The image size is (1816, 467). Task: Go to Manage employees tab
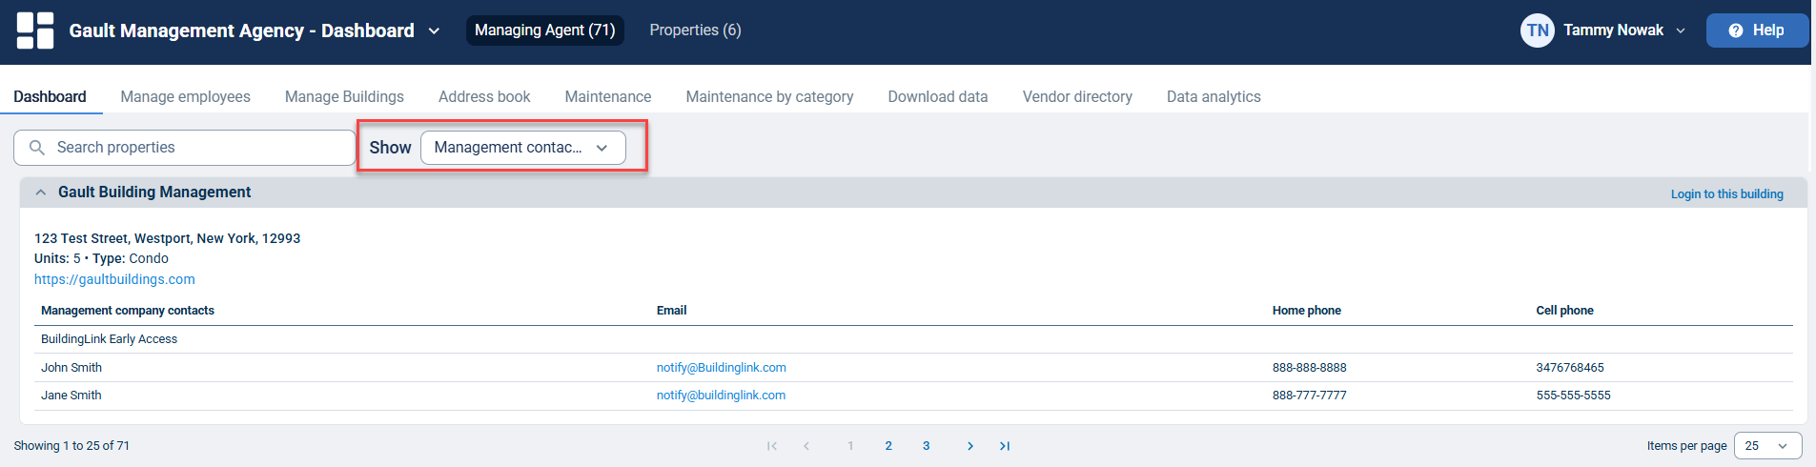(185, 96)
